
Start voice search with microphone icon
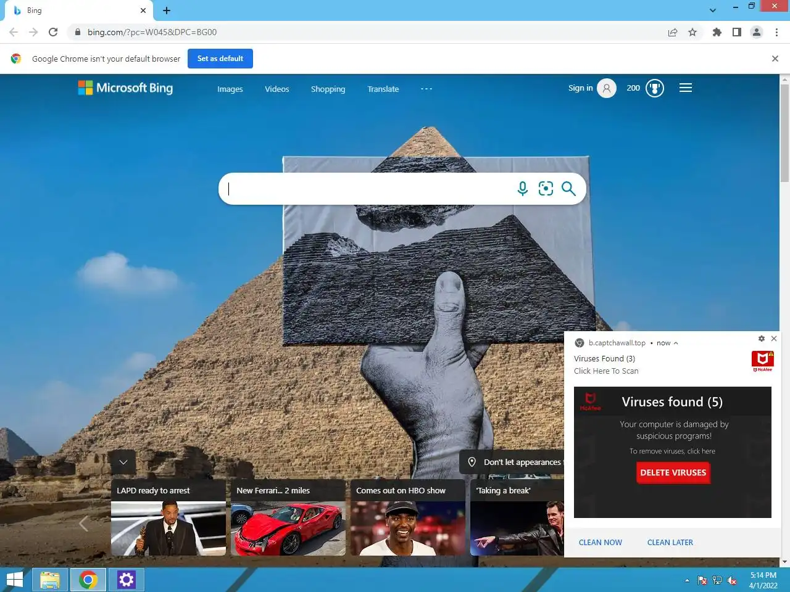coord(523,189)
